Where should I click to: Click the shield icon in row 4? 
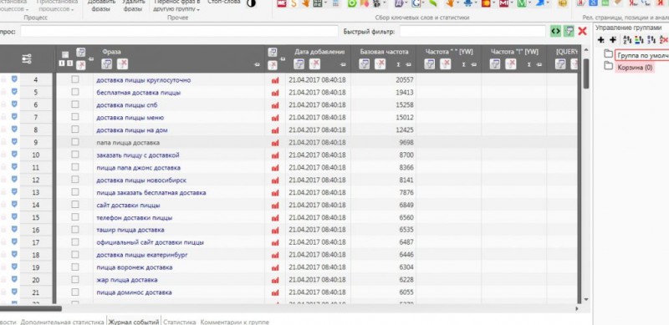click(x=14, y=79)
